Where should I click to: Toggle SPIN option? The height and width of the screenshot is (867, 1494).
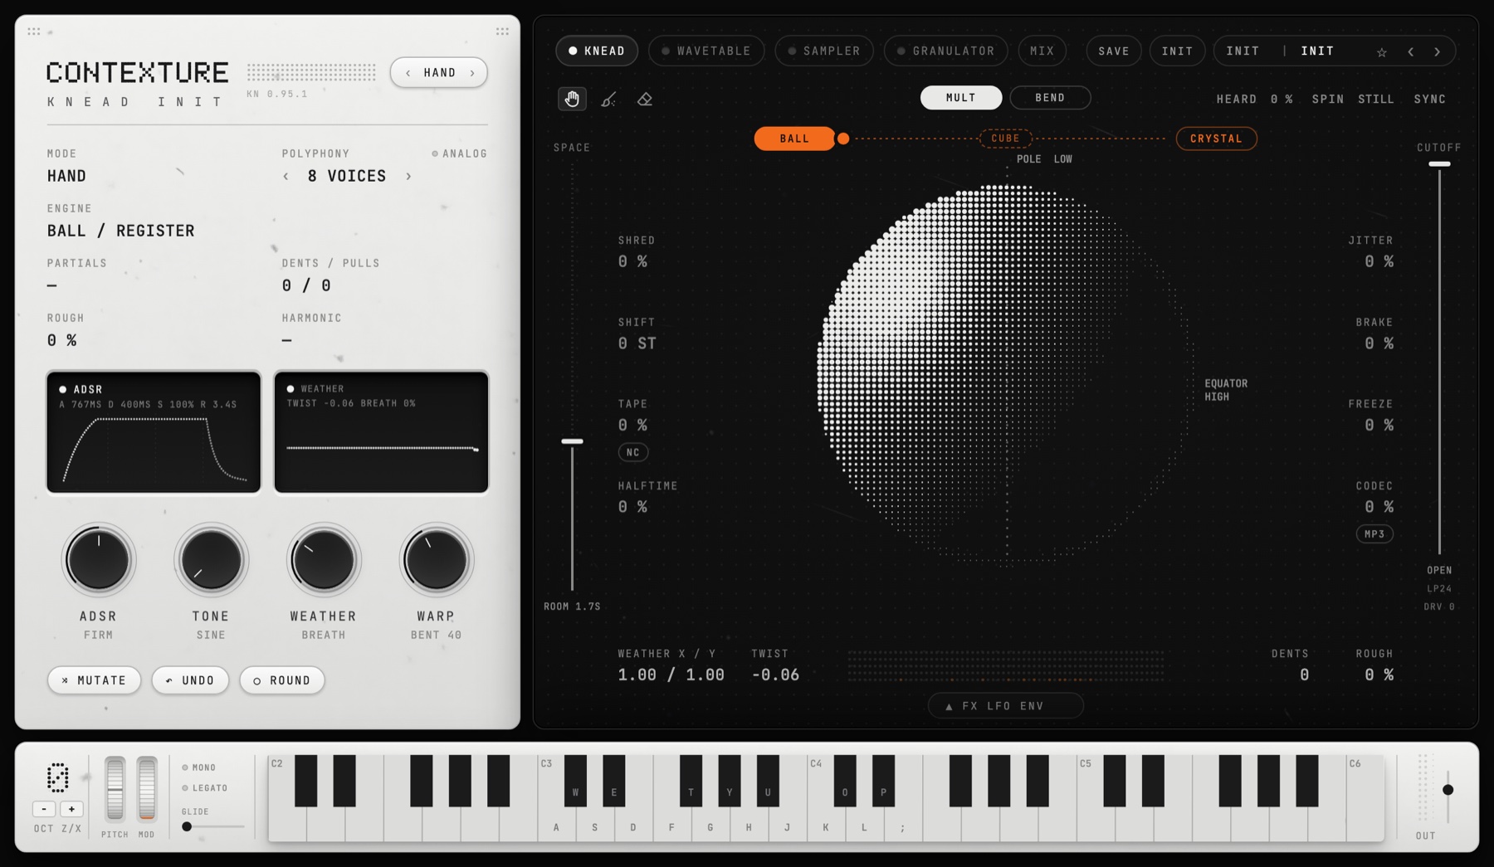(1327, 99)
